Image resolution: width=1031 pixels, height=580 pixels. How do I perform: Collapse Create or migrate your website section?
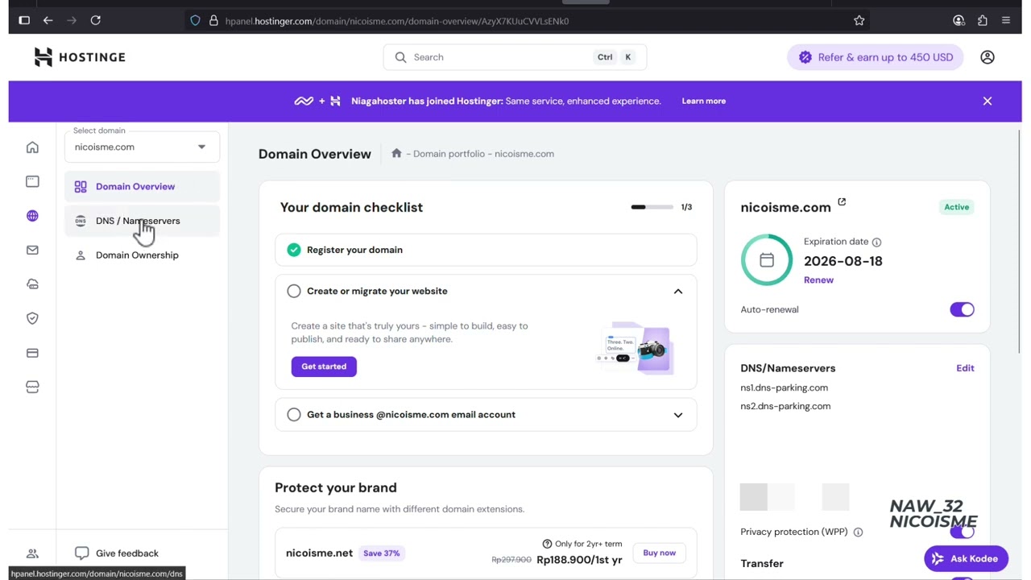point(678,291)
